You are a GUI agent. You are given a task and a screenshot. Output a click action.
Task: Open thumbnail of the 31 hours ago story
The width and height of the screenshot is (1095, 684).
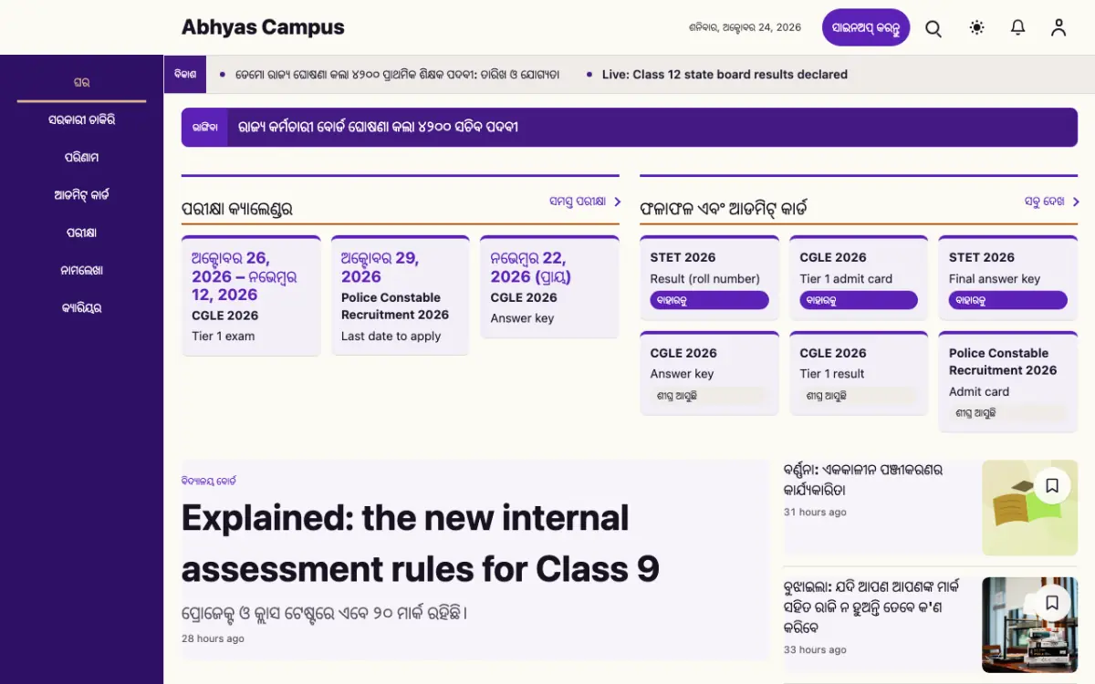[1030, 508]
